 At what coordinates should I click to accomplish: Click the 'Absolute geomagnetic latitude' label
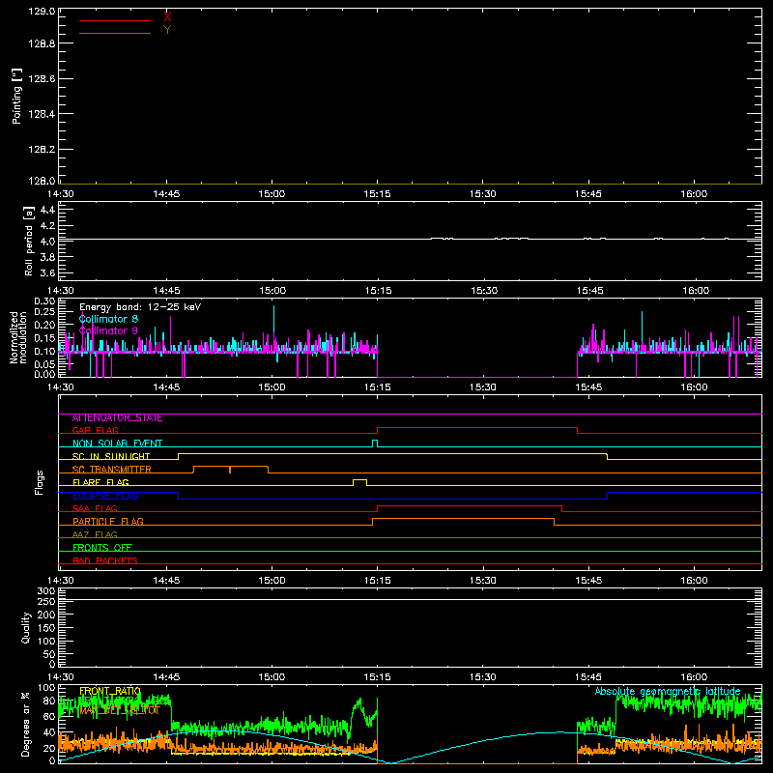click(x=668, y=692)
